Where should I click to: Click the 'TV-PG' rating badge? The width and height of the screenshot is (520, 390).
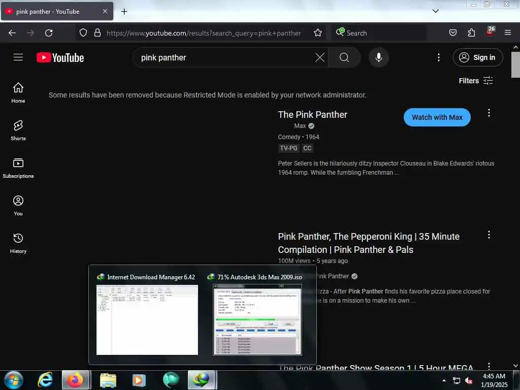(288, 148)
